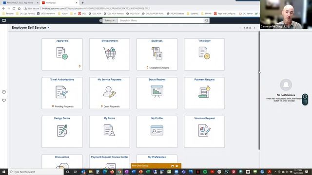Open the floating accessibility widget icon
Screen dimensions: 312x175
pos(305,99)
